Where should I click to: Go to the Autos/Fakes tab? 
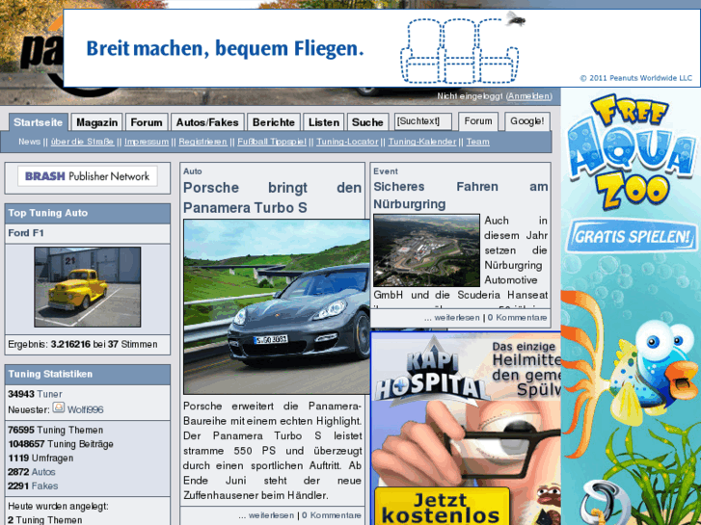pos(207,122)
